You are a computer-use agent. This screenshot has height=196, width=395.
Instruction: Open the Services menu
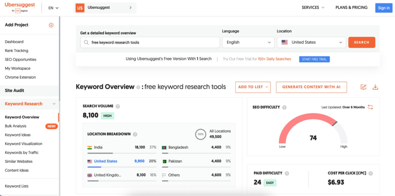point(313,8)
